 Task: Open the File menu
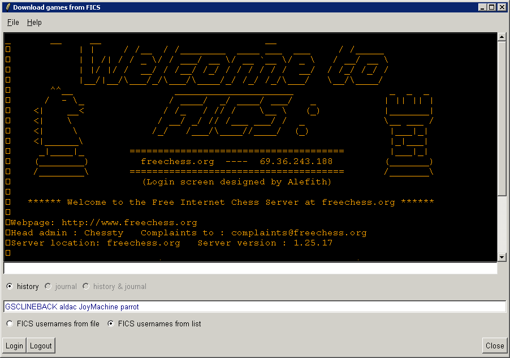click(13, 23)
